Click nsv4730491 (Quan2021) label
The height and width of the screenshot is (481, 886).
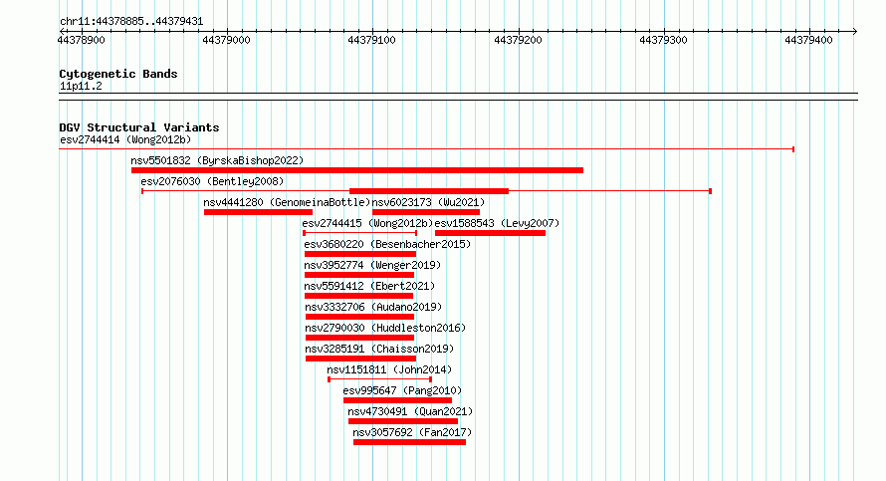click(x=410, y=411)
